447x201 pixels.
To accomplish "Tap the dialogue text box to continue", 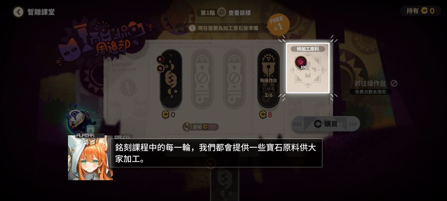I will click(x=217, y=153).
